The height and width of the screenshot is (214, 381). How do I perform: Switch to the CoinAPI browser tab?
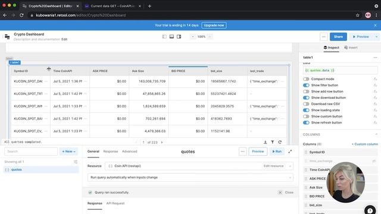pyautogui.click(x=113, y=6)
